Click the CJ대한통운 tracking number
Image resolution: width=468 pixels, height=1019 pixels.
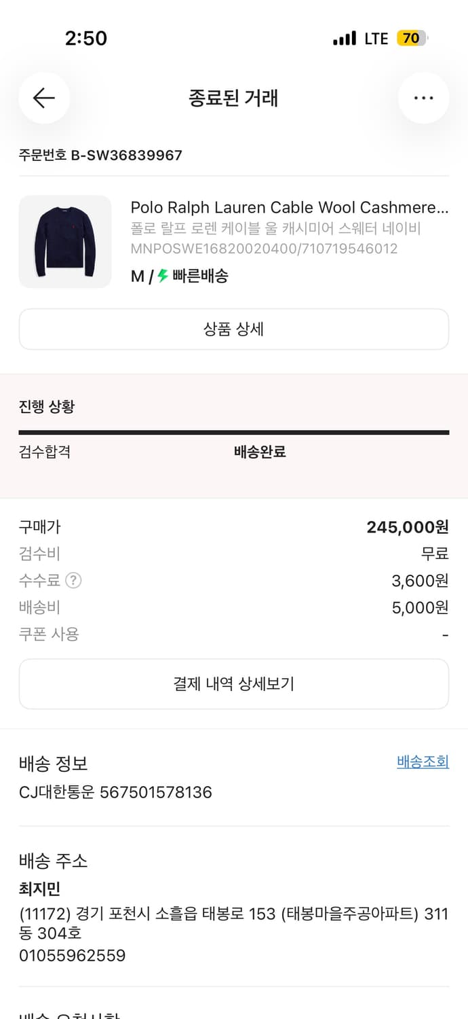tap(115, 793)
